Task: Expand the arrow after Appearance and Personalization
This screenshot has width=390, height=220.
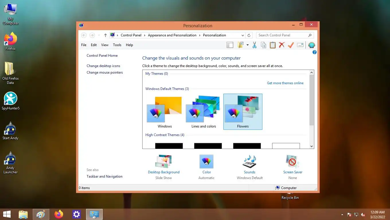Action: pos(200,35)
